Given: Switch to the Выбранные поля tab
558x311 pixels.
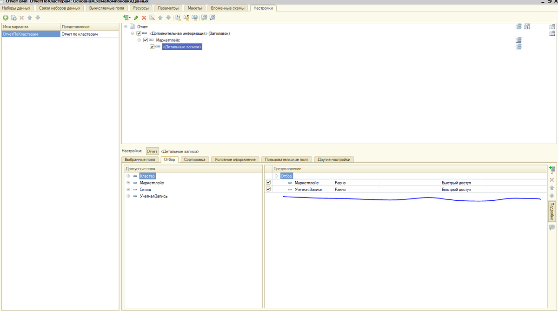Looking at the screenshot, I should coord(140,159).
